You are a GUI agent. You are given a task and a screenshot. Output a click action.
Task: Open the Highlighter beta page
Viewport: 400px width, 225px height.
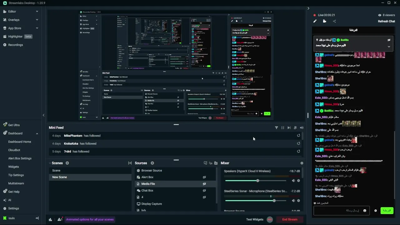(18, 37)
